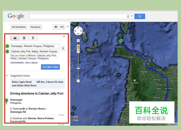Close the directions panel with X

pyautogui.click(x=64, y=37)
